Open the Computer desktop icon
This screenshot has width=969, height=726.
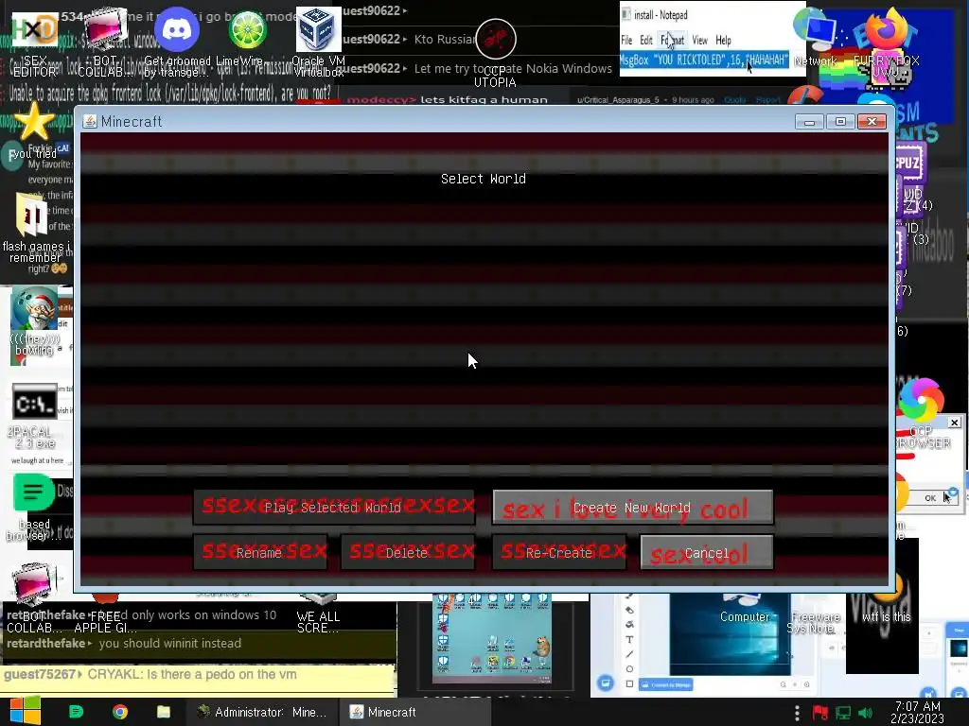745,616
